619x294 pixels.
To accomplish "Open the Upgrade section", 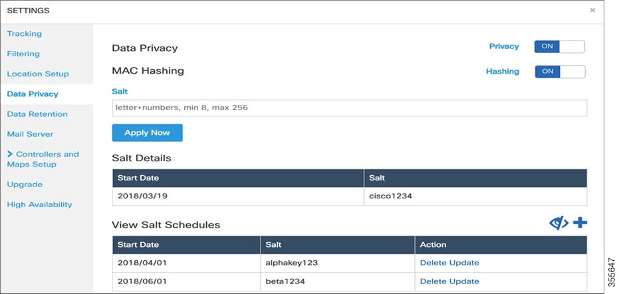I will pyautogui.click(x=25, y=184).
